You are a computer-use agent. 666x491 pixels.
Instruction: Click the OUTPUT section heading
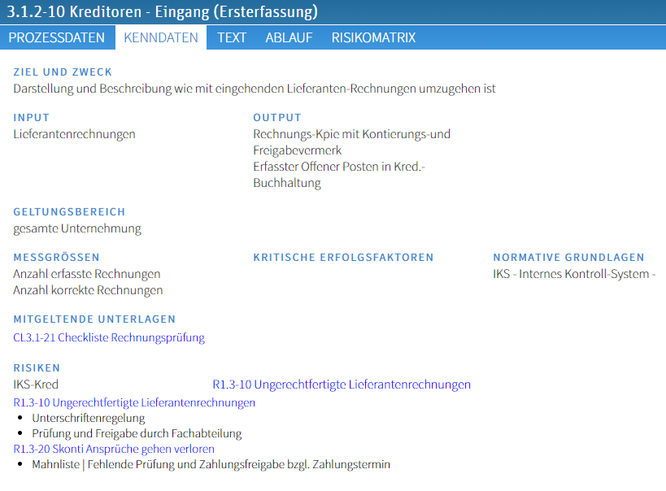[276, 117]
